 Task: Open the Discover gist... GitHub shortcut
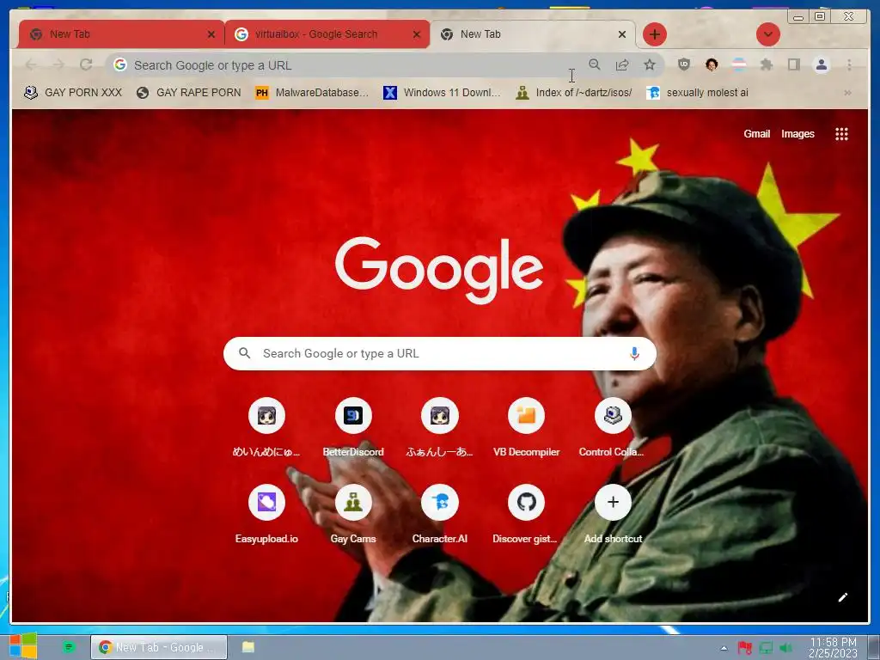point(526,514)
